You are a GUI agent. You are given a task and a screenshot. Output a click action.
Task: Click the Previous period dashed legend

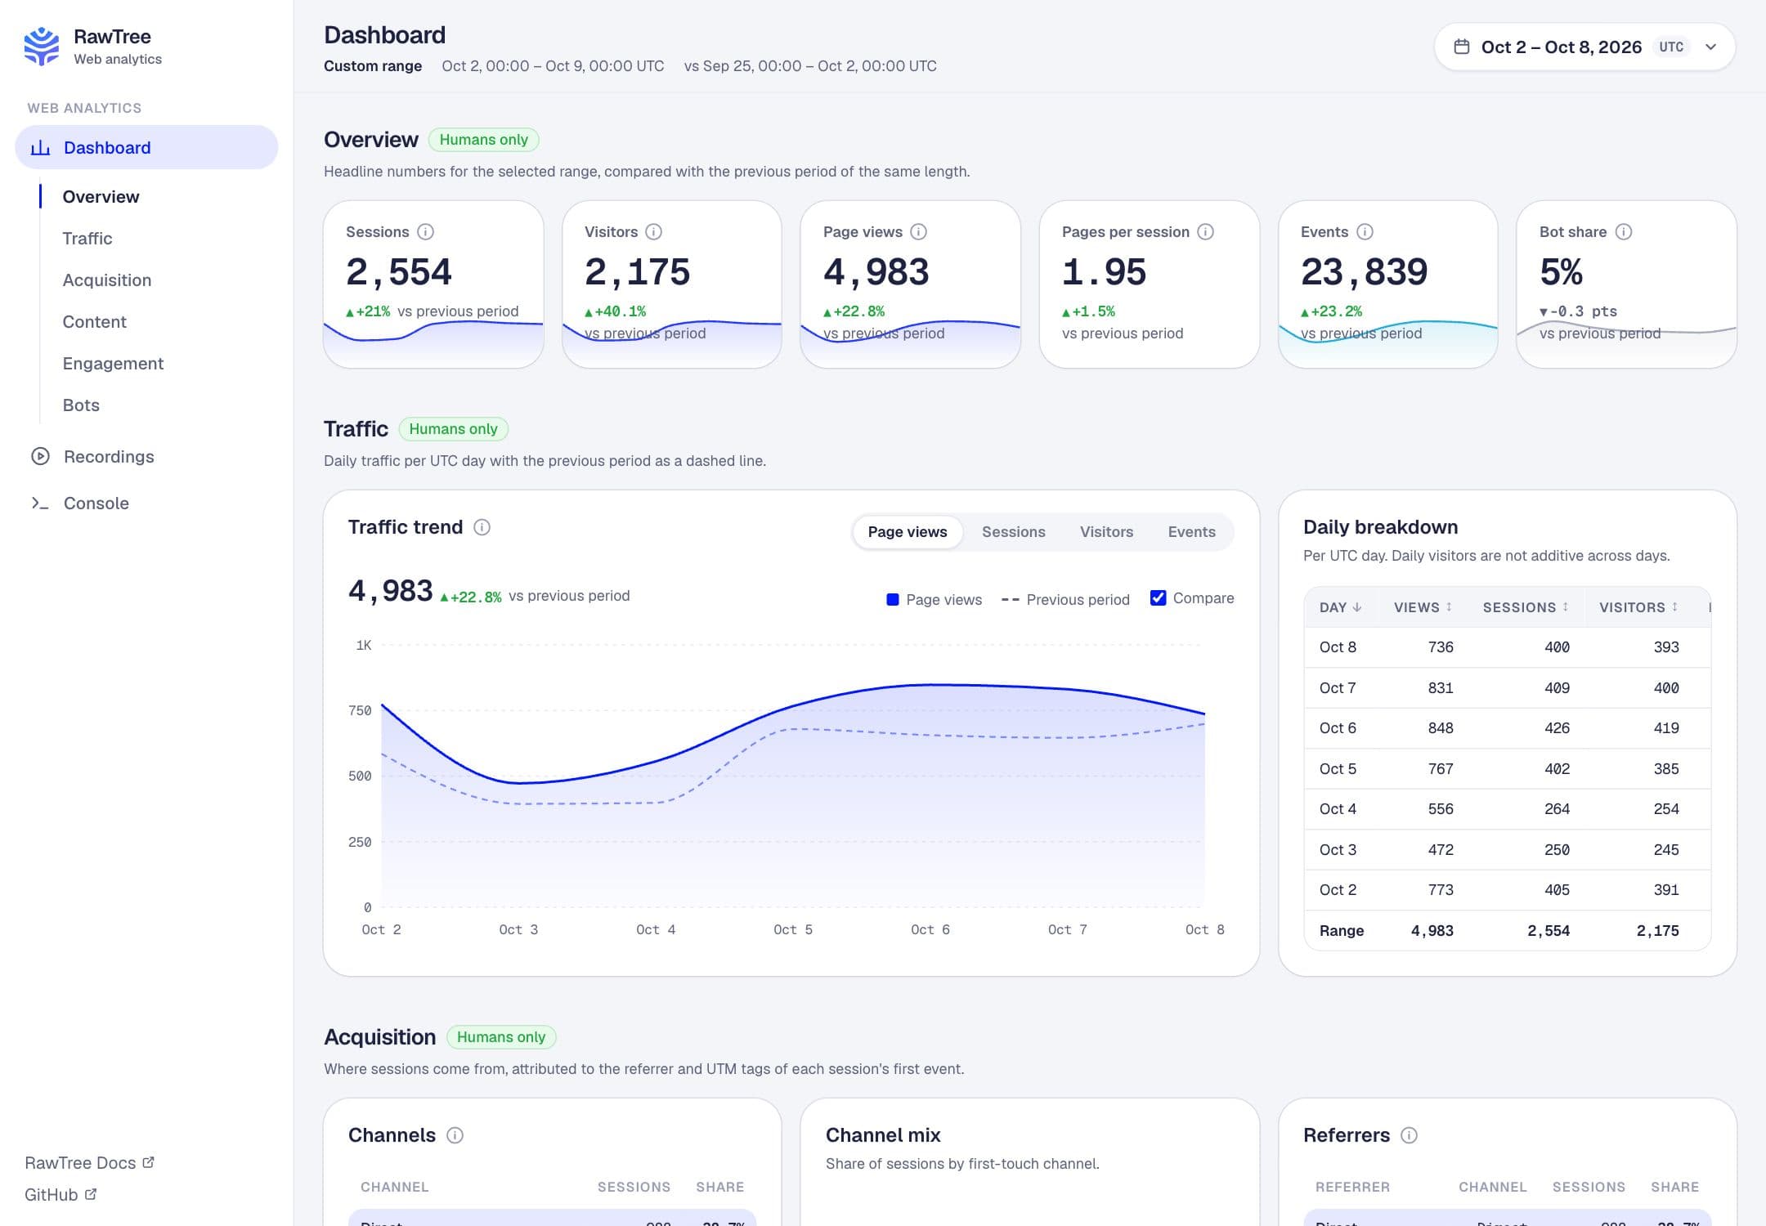[x=1065, y=599]
